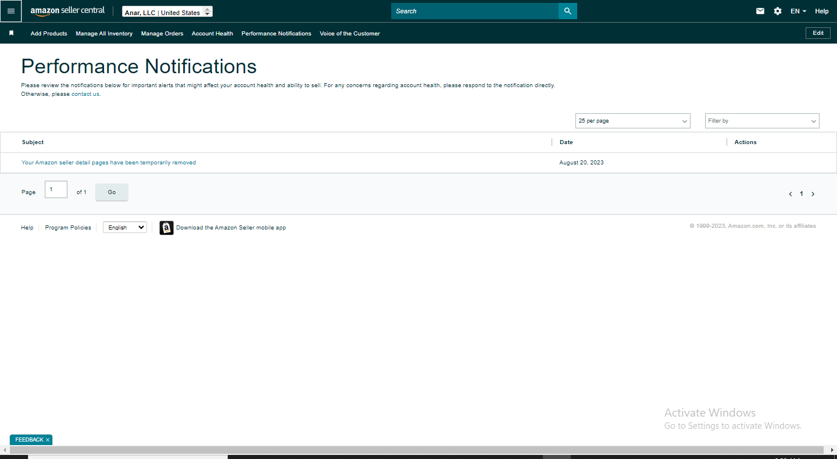Open the messages envelope icon
837x459 pixels.
click(760, 11)
